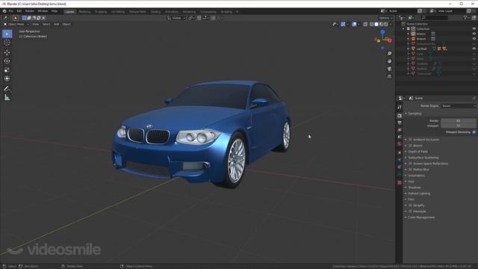
Task: Open the Output properties tab
Action: tap(400, 123)
